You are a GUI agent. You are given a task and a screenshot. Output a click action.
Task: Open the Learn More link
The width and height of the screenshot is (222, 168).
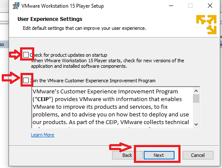click(x=42, y=135)
